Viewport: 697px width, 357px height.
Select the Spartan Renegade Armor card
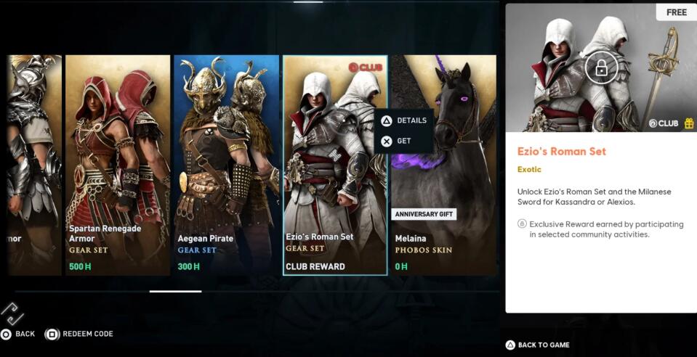118,165
